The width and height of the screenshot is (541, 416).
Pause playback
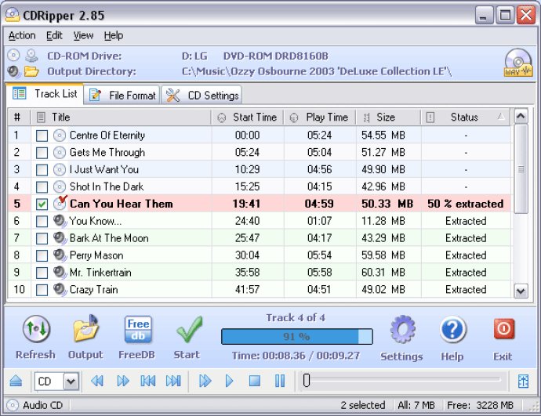(x=280, y=382)
